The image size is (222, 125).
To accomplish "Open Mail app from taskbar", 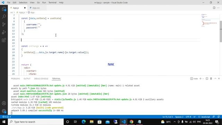I will point(108,122).
